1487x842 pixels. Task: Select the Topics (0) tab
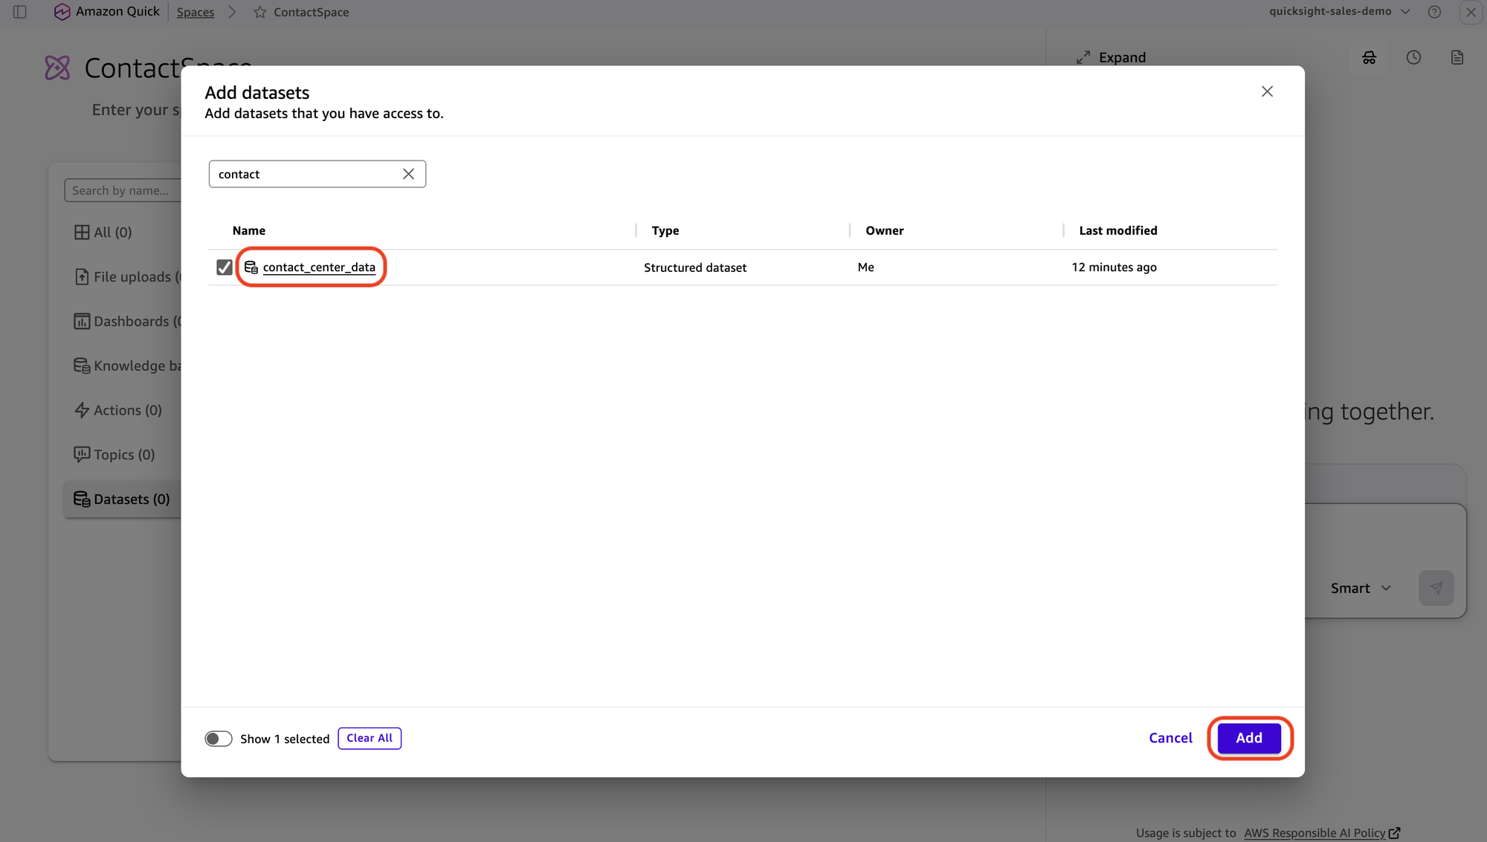[114, 455]
